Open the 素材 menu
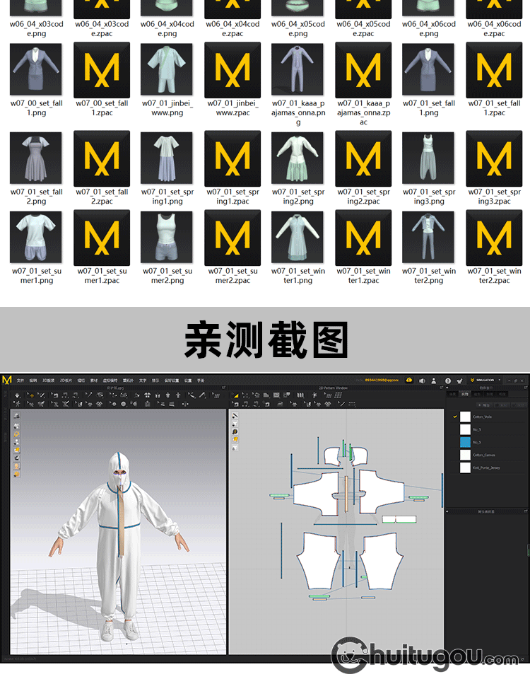The image size is (530, 679). [x=93, y=381]
